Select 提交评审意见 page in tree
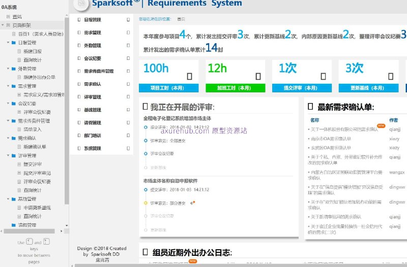The width and height of the screenshot is (407, 267). point(37,173)
